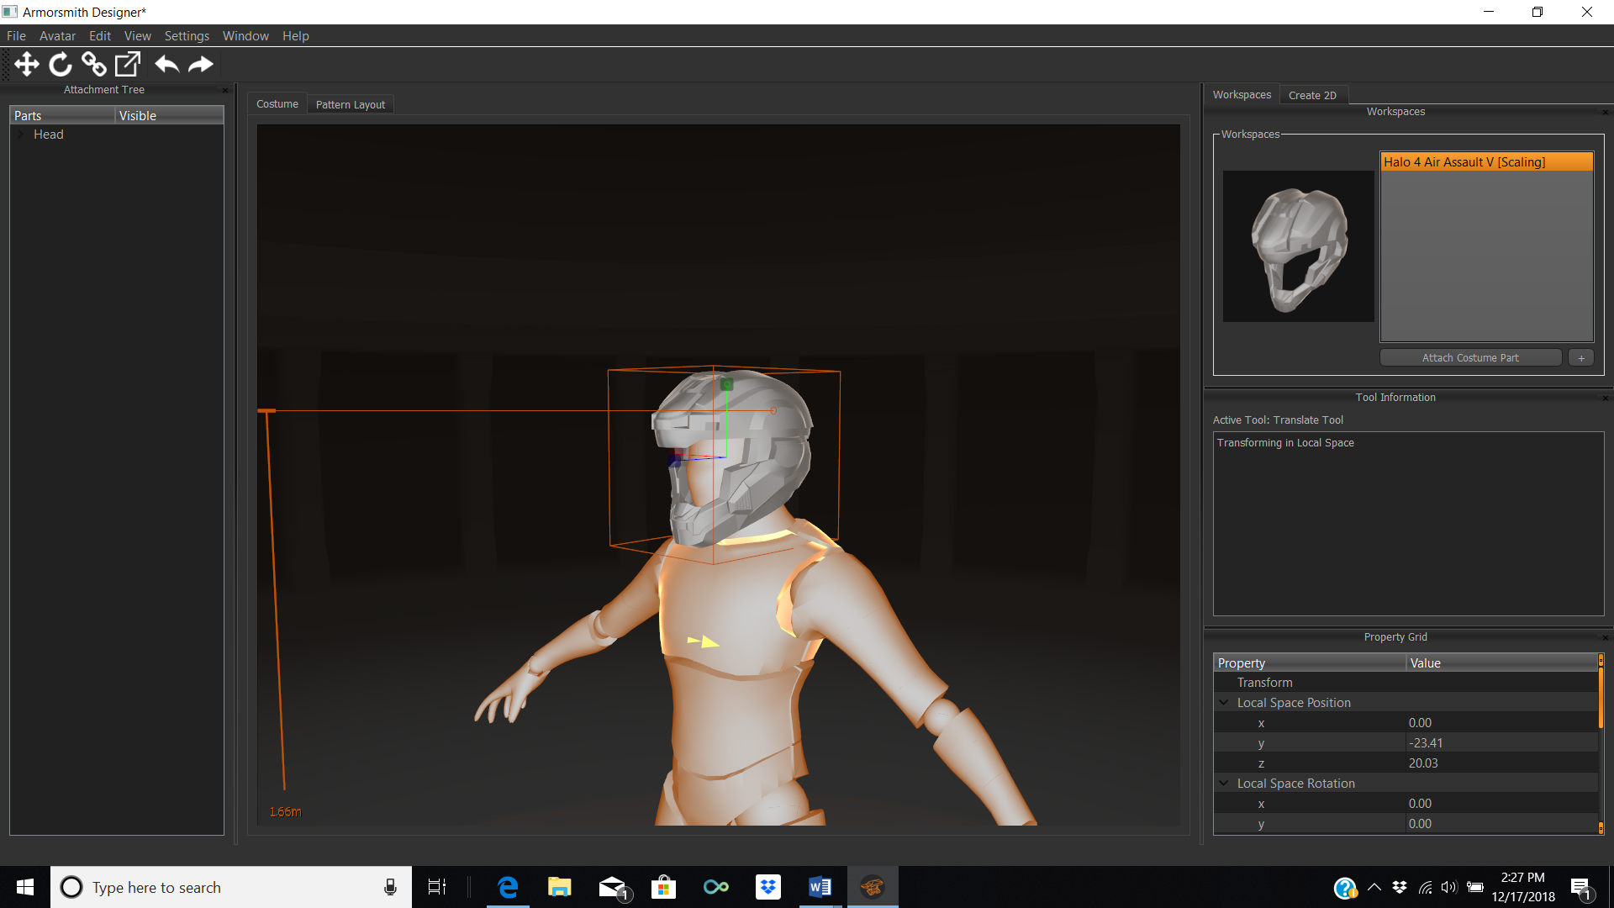Screen dimensions: 1614x908
Task: Collapse the Local Space Rotation group
Action: click(1224, 784)
